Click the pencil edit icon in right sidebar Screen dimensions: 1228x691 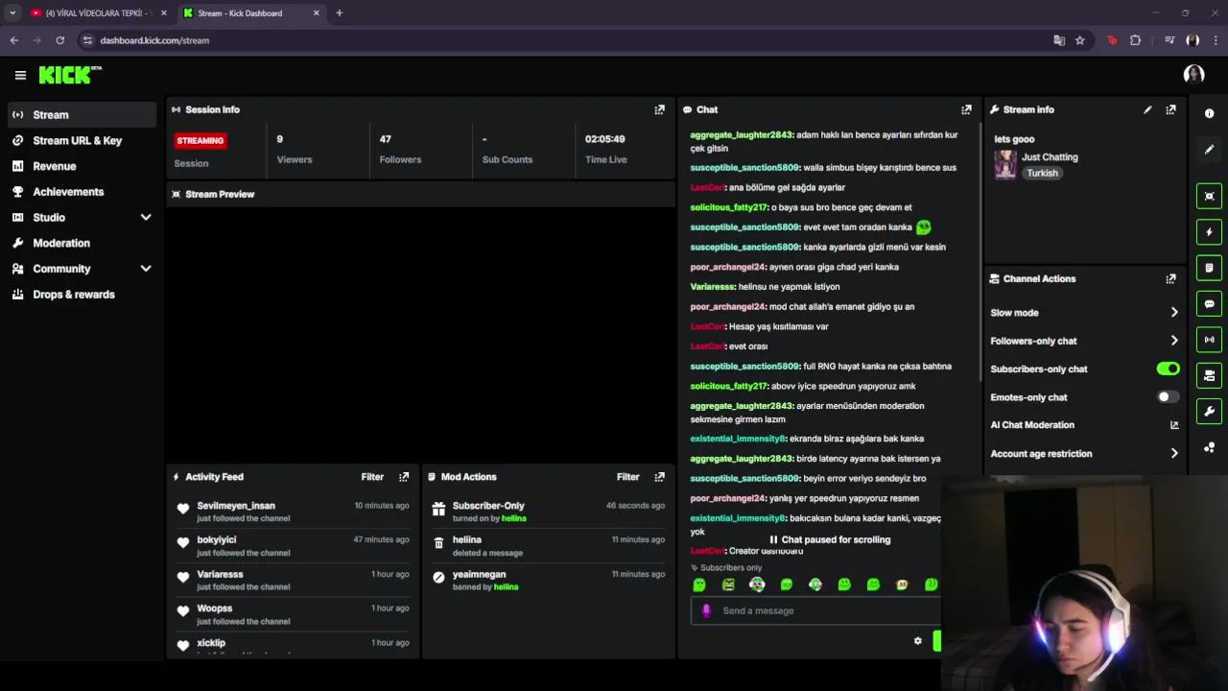coord(1209,150)
